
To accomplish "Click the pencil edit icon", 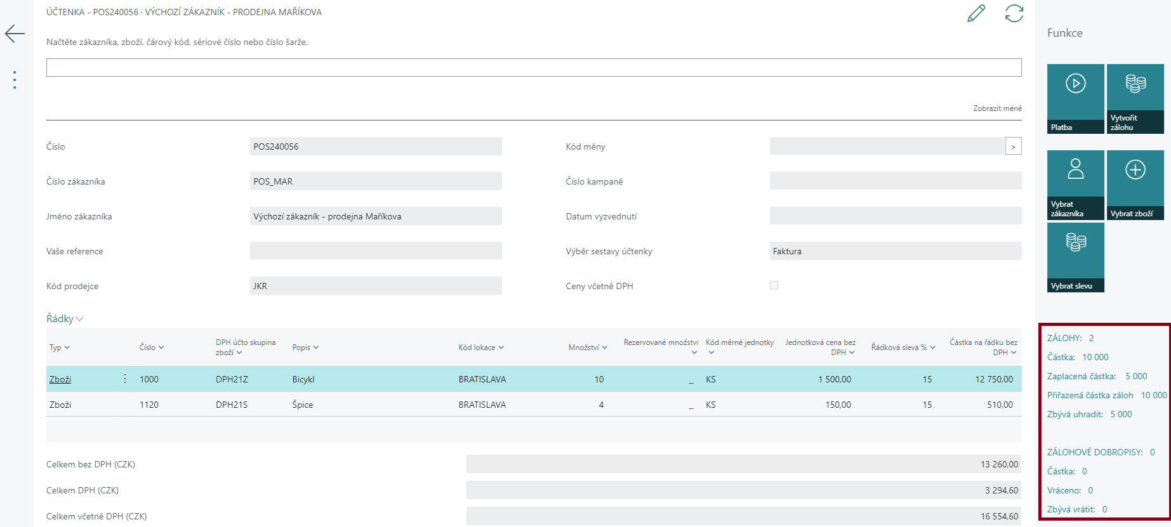I will click(976, 13).
